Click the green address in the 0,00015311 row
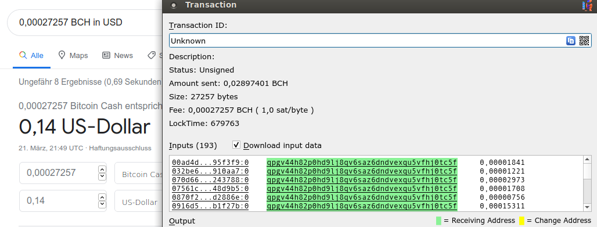Screen dimensions: 597x227 [x=362, y=206]
